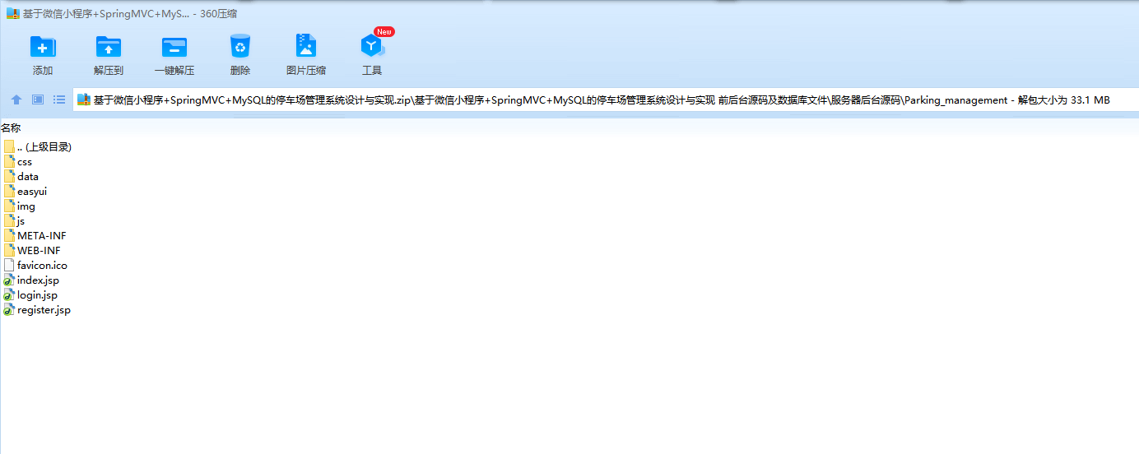Viewport: 1139px width, 454px height.
Task: Click the "register.jsp" file name
Action: (x=44, y=310)
